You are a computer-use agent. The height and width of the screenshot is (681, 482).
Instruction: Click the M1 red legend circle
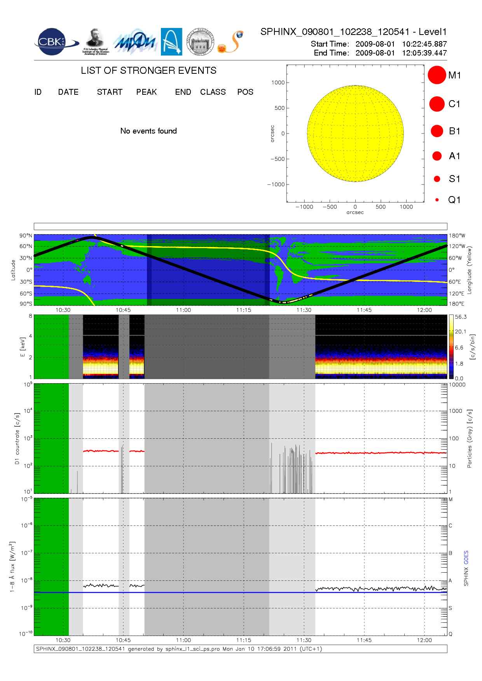point(437,75)
